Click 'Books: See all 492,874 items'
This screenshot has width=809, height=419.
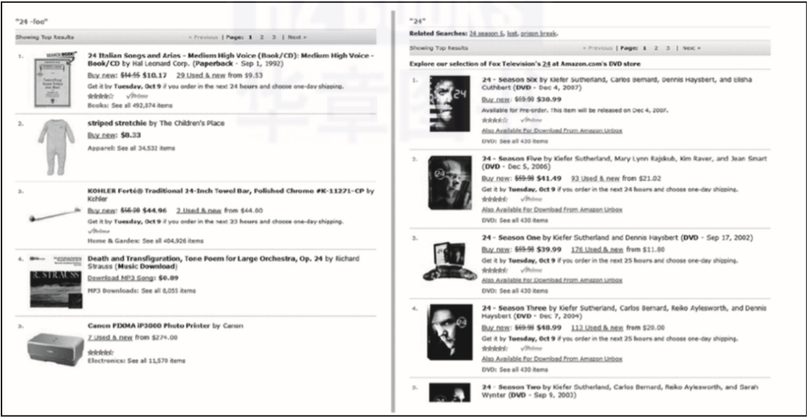130,105
